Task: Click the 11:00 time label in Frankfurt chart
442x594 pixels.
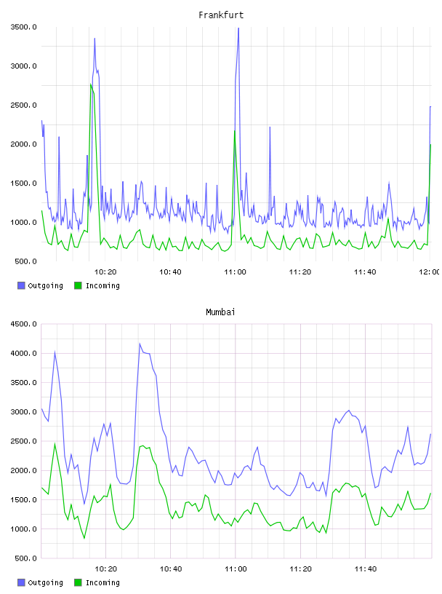Action: (235, 272)
